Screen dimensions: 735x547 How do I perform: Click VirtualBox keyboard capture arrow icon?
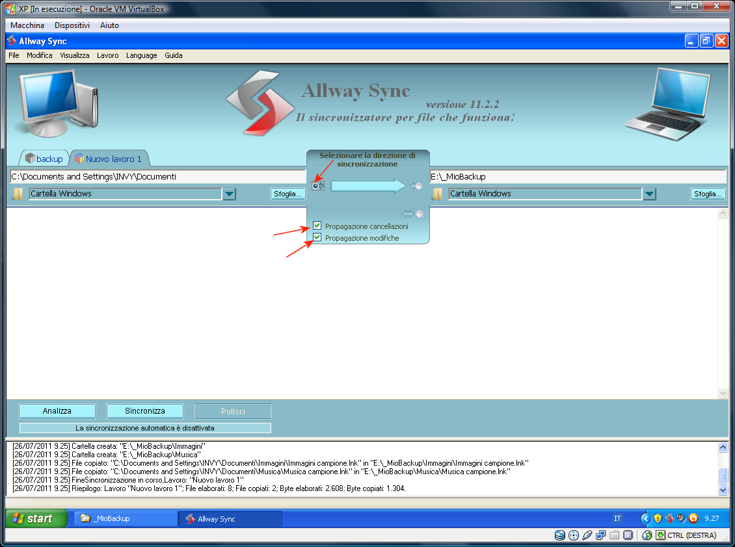coord(660,535)
